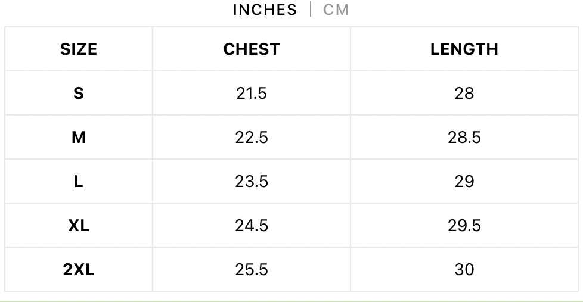Select the M size row label

(x=79, y=138)
